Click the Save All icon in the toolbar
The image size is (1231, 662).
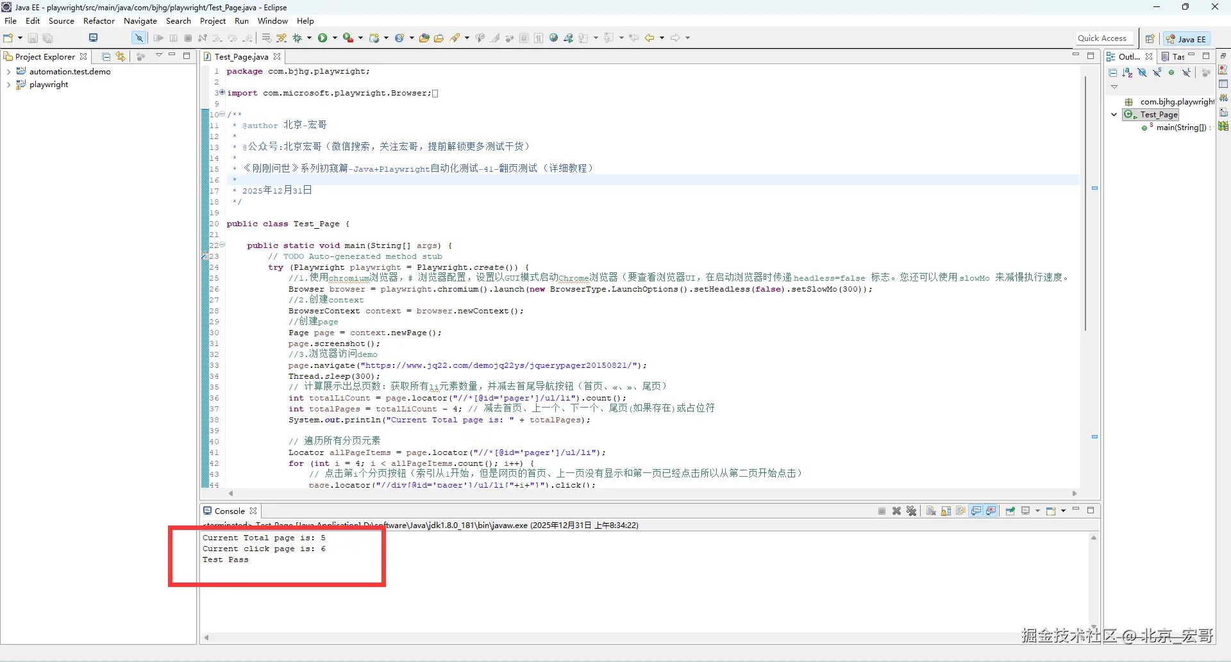[47, 38]
